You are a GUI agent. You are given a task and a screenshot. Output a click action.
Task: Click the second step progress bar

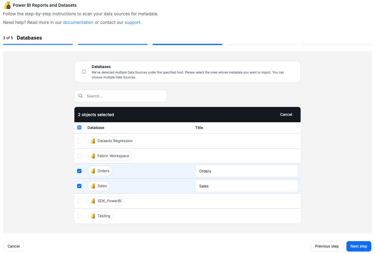coord(112,44)
